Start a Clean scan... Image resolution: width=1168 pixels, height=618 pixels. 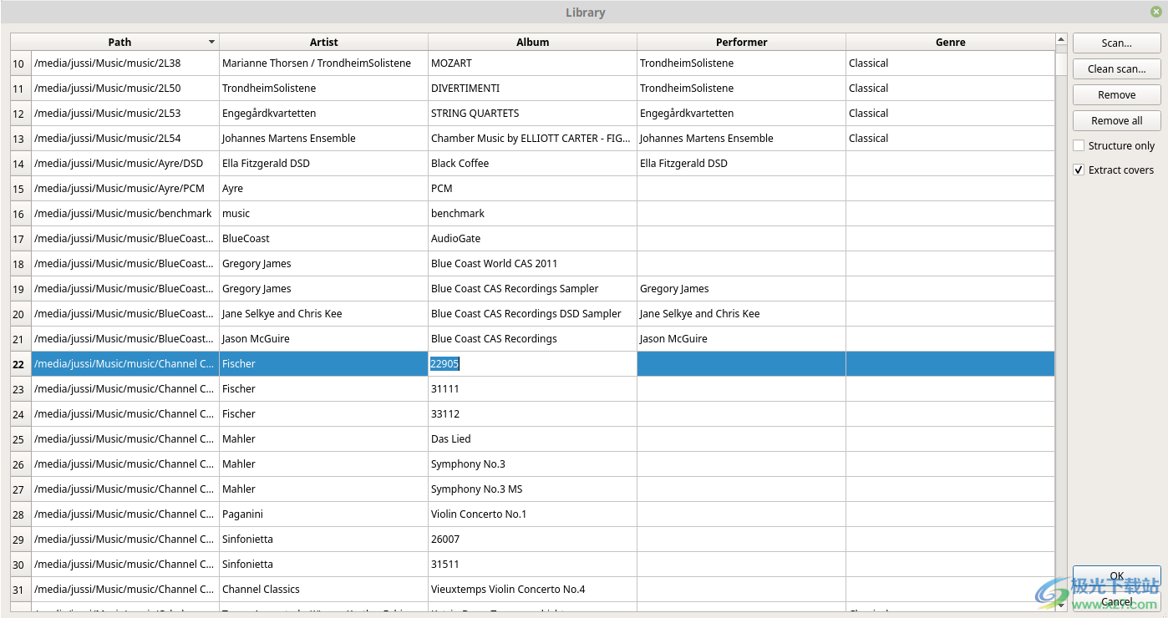pos(1116,69)
